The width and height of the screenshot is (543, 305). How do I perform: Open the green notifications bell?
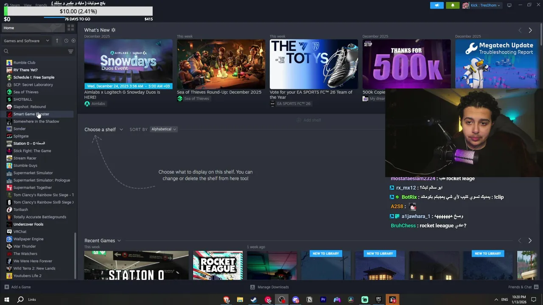coord(453,6)
